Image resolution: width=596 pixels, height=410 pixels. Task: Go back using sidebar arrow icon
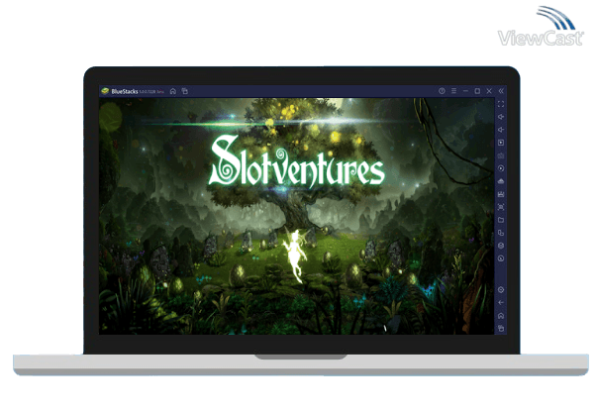(501, 303)
